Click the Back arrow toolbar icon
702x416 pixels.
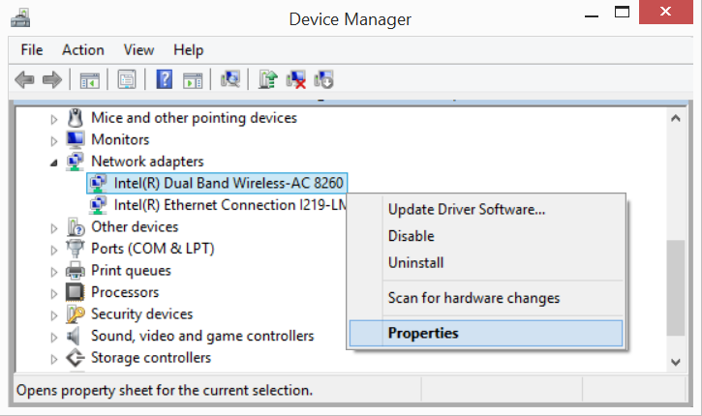24,80
